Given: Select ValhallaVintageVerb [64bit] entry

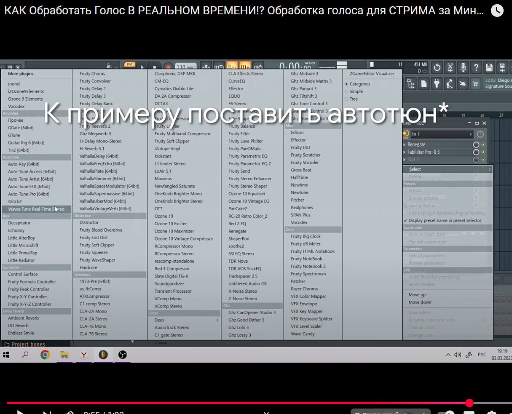Looking at the screenshot, I should coord(105,209).
